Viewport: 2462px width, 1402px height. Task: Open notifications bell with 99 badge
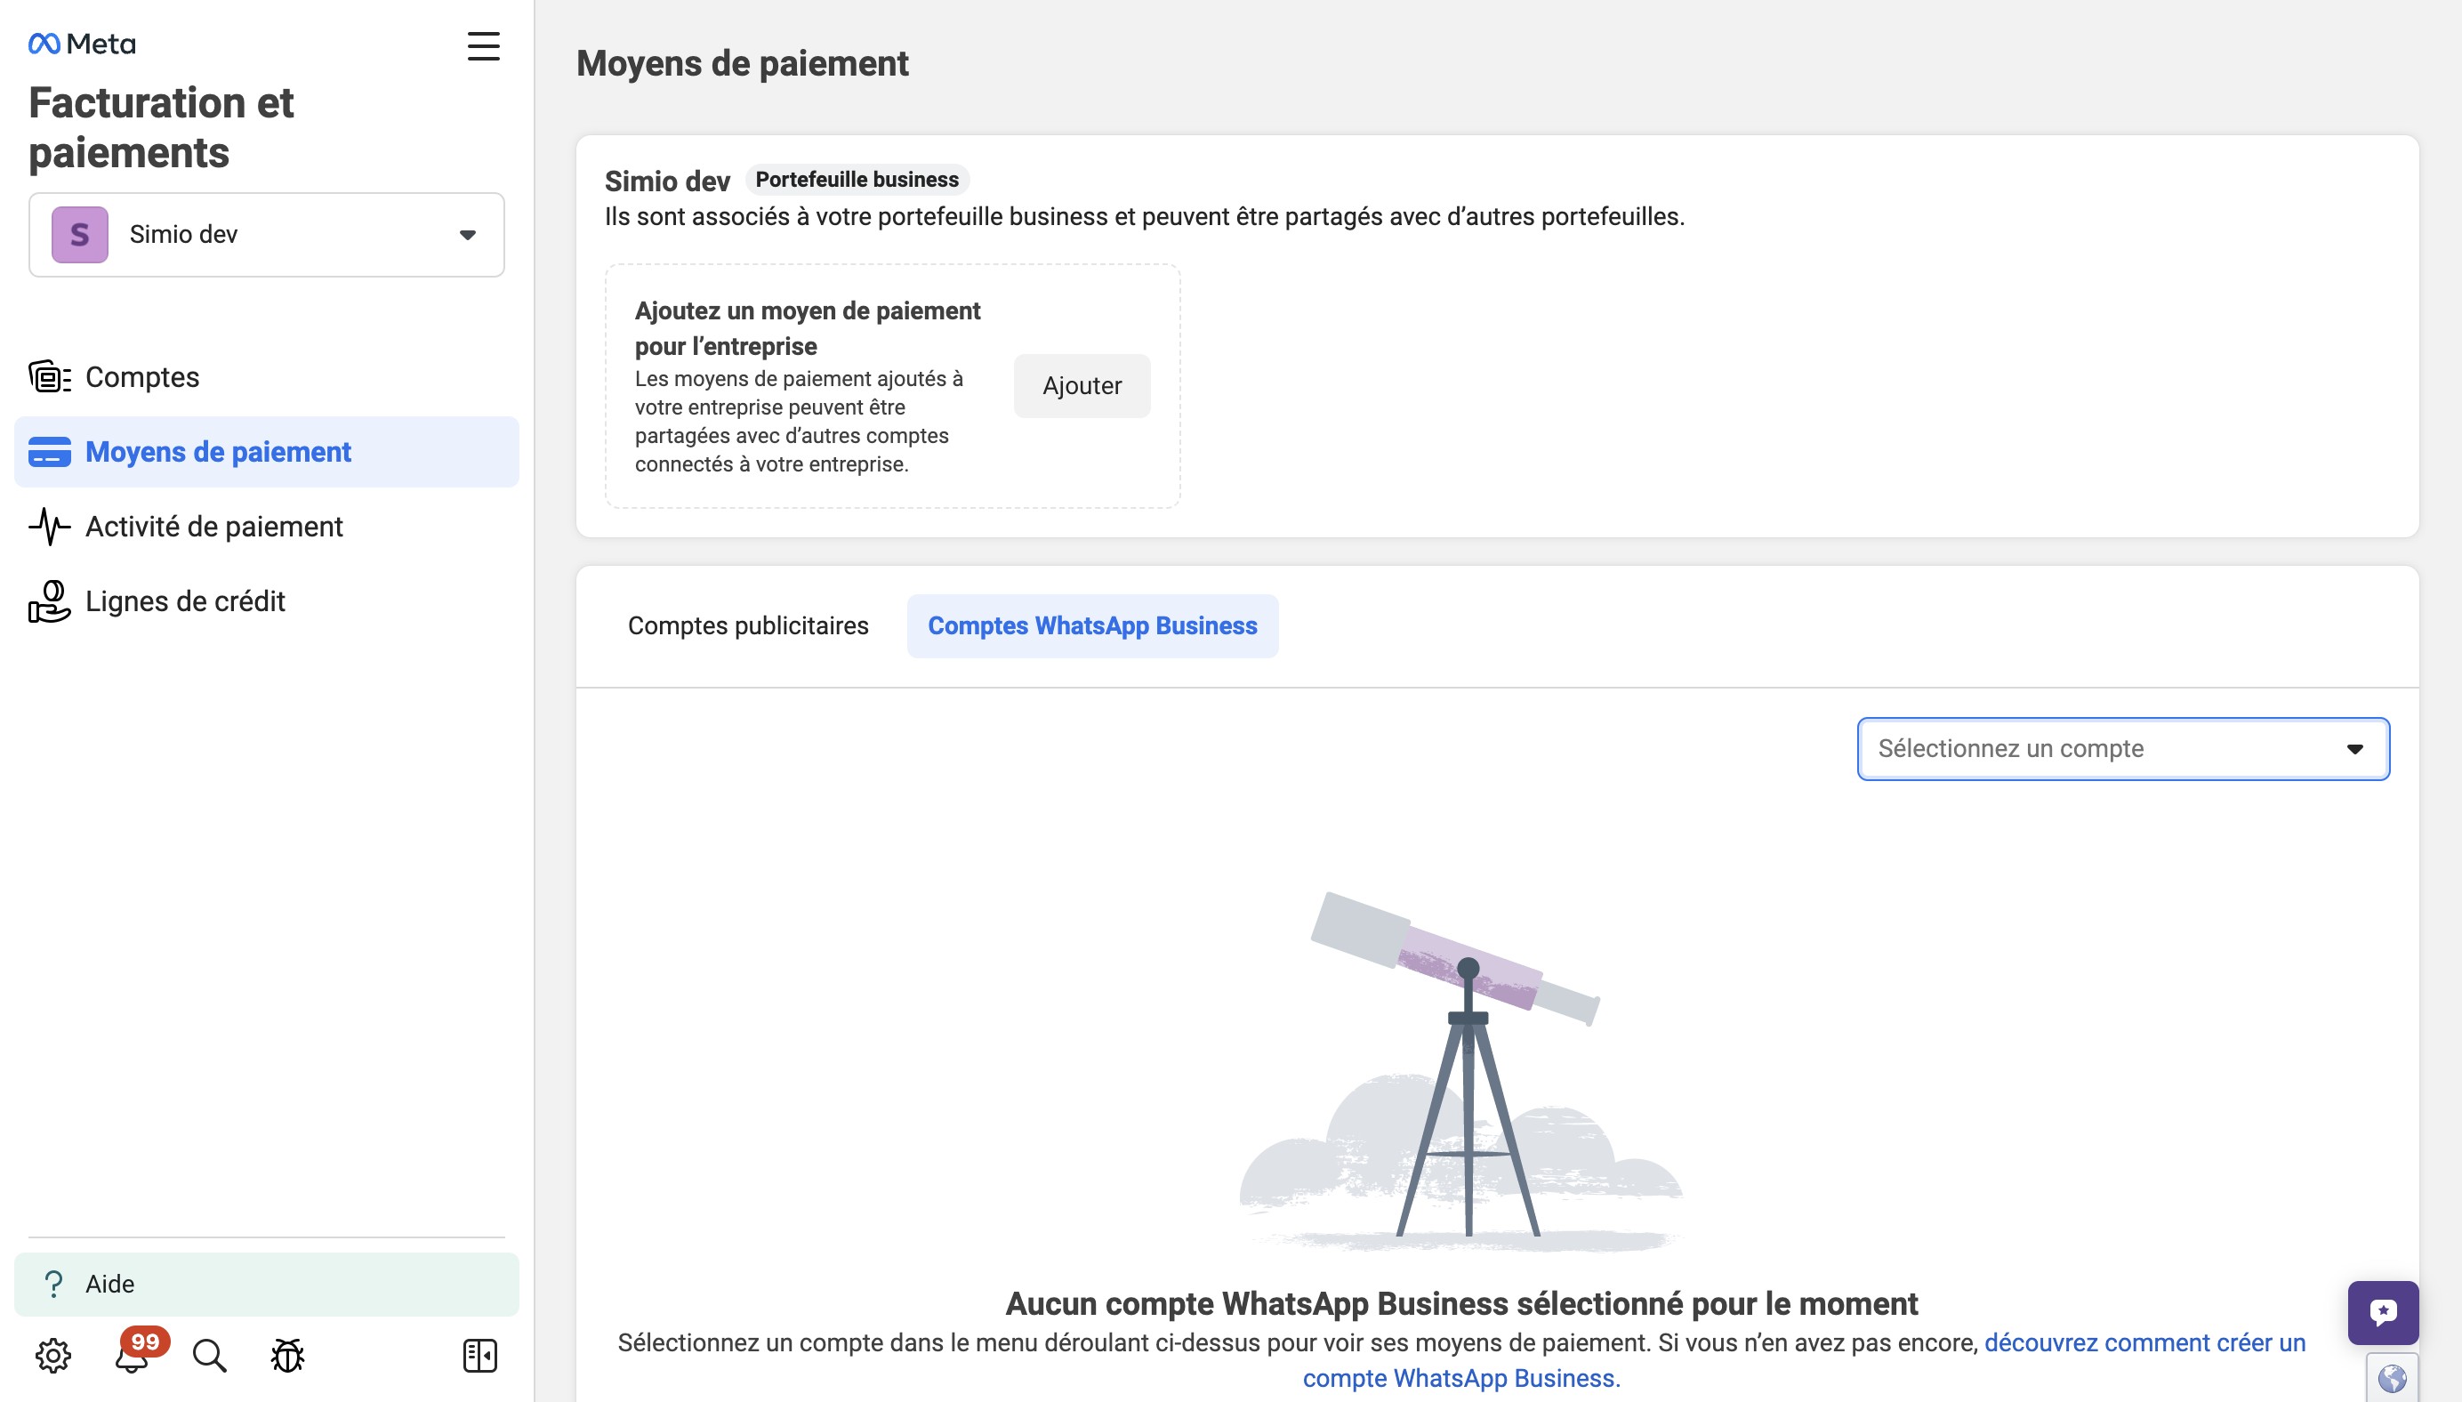click(132, 1356)
